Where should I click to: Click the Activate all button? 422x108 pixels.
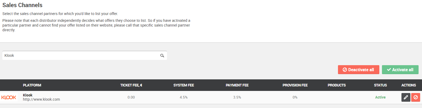[400, 70]
